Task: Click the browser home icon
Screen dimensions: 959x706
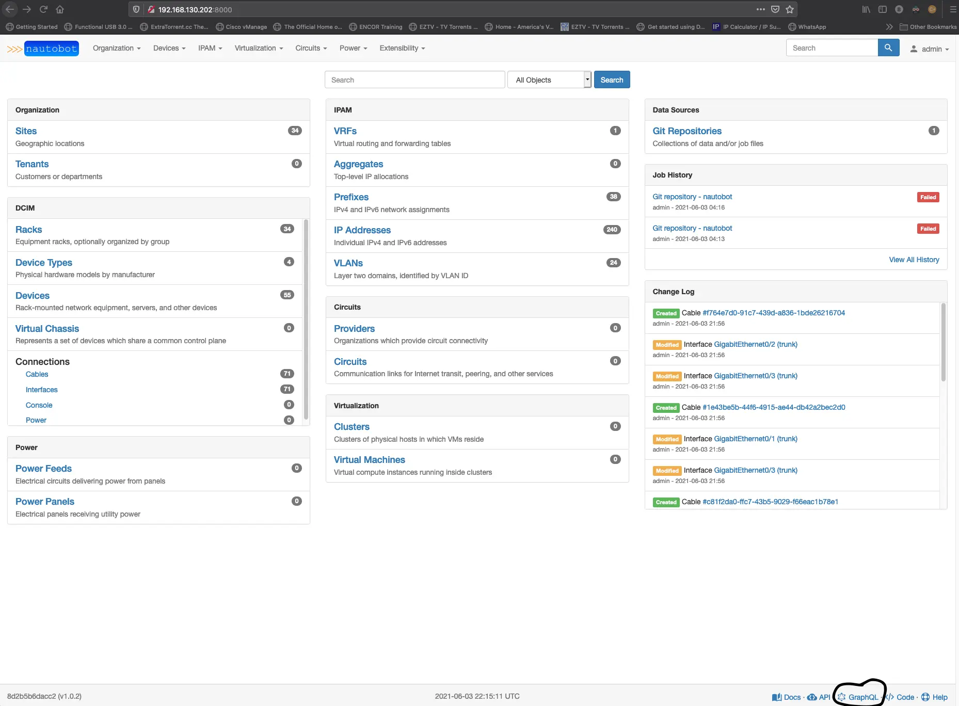Action: pyautogui.click(x=60, y=9)
